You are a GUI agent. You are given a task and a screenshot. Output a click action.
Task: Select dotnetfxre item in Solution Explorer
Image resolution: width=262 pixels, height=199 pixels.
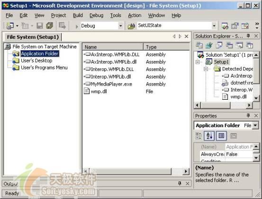coord(242,83)
